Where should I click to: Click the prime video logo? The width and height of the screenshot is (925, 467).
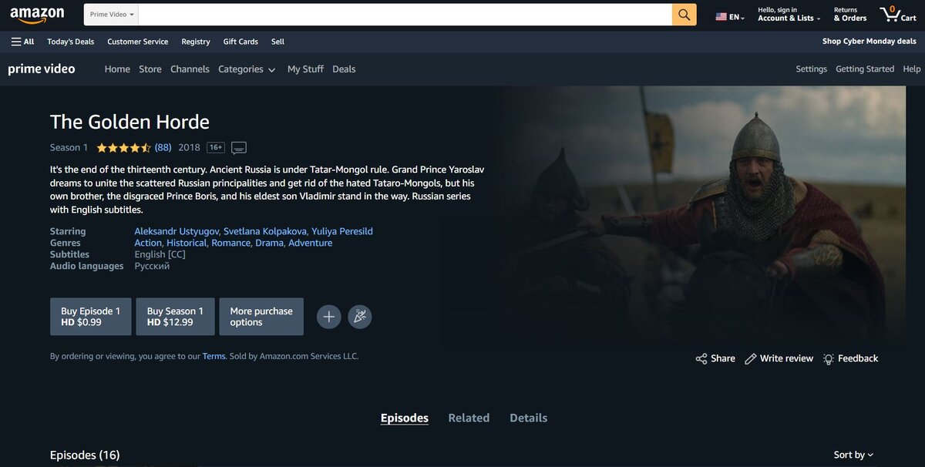click(x=42, y=69)
